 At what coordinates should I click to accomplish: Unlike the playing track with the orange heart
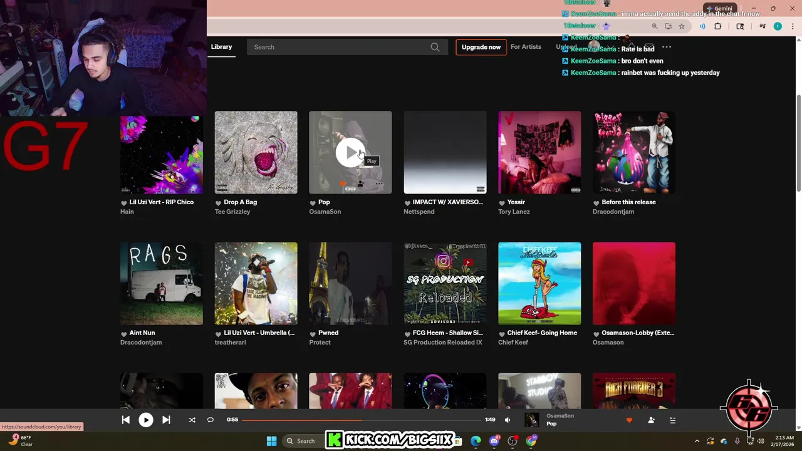click(629, 420)
